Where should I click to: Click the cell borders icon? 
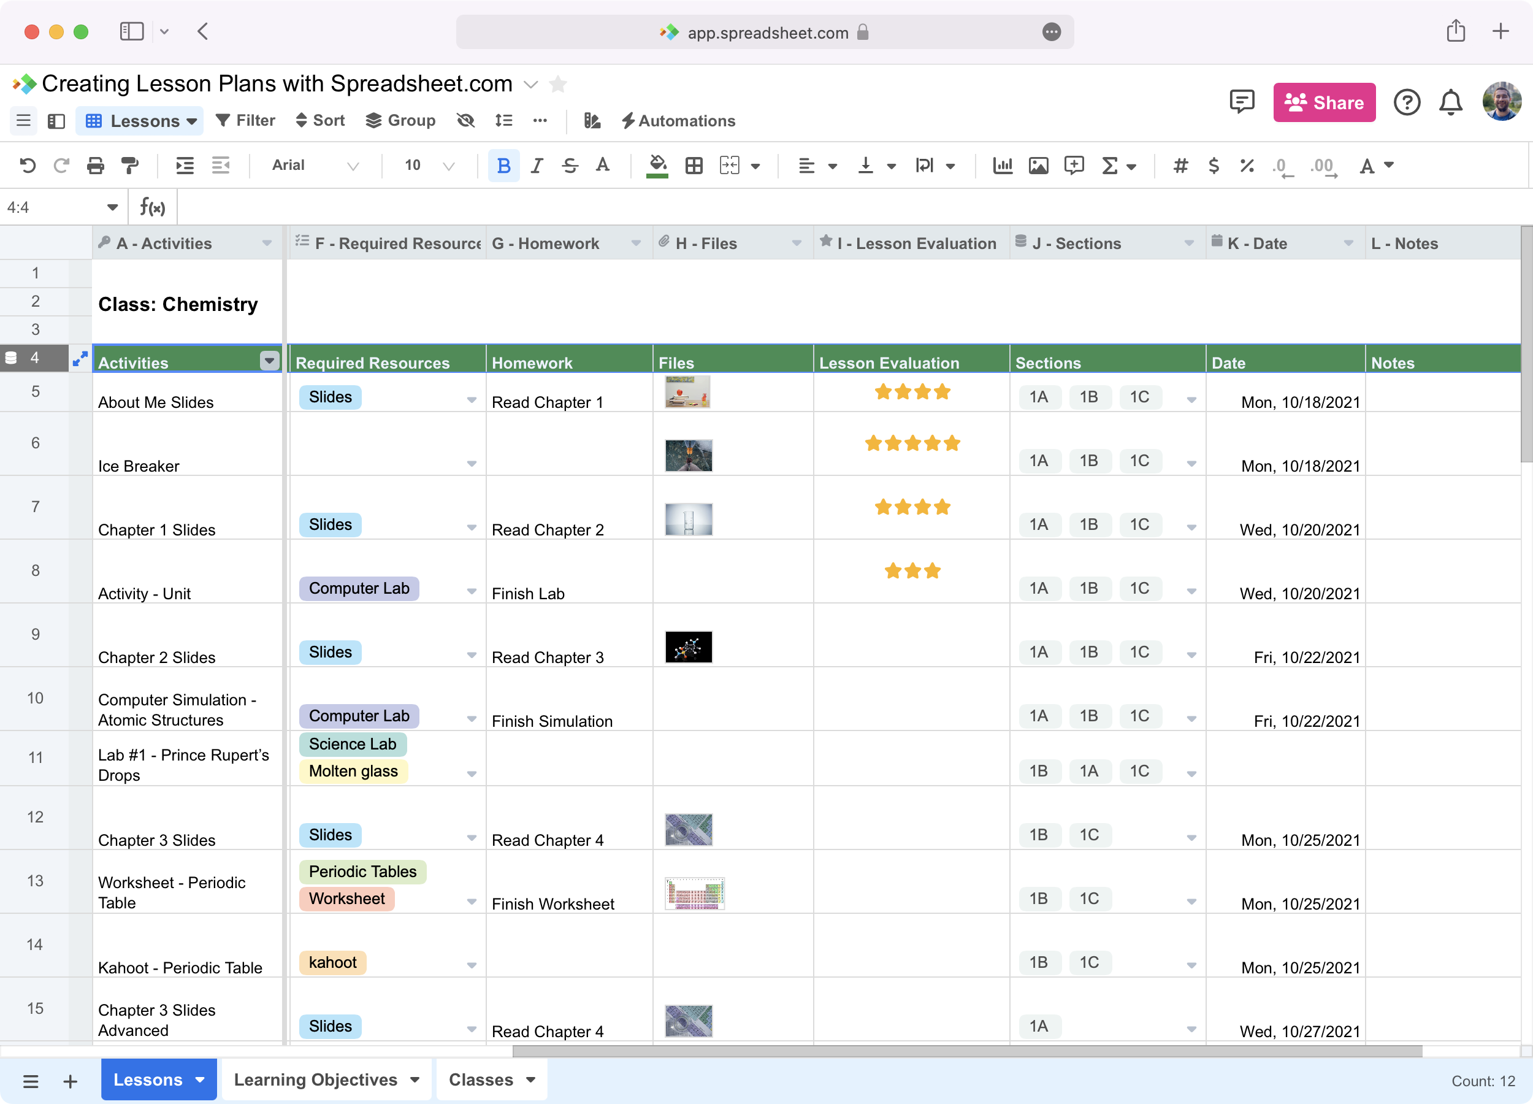(x=694, y=166)
